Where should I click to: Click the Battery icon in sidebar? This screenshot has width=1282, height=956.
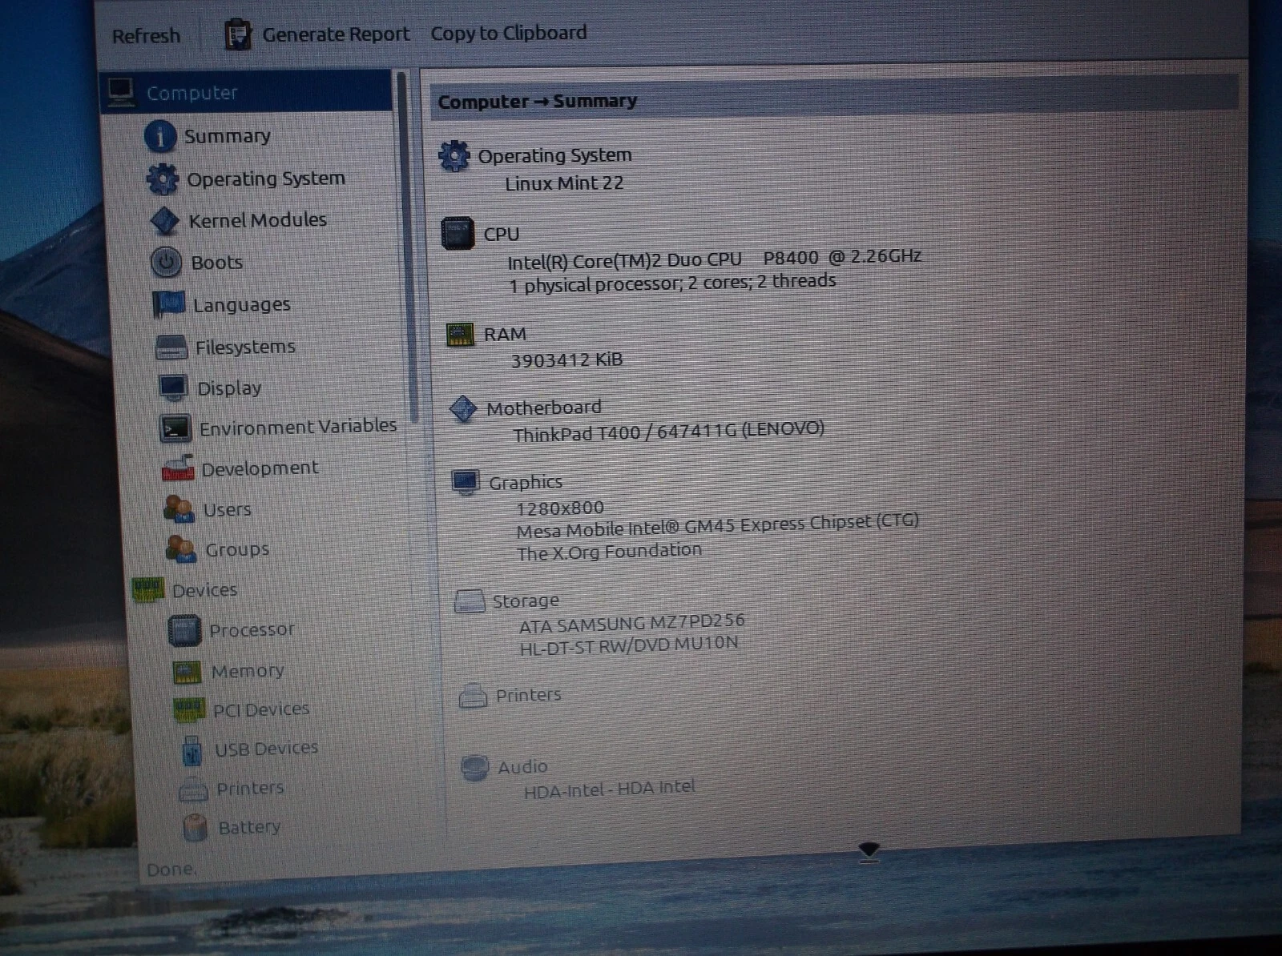(195, 828)
